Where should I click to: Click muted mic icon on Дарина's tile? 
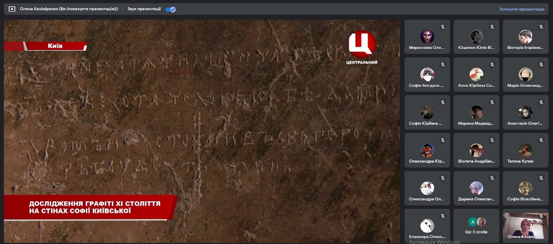[492, 178]
